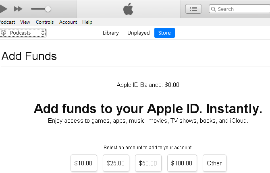This screenshot has width=270, height=173.
Task: Click the search magnifier icon
Action: pyautogui.click(x=213, y=9)
